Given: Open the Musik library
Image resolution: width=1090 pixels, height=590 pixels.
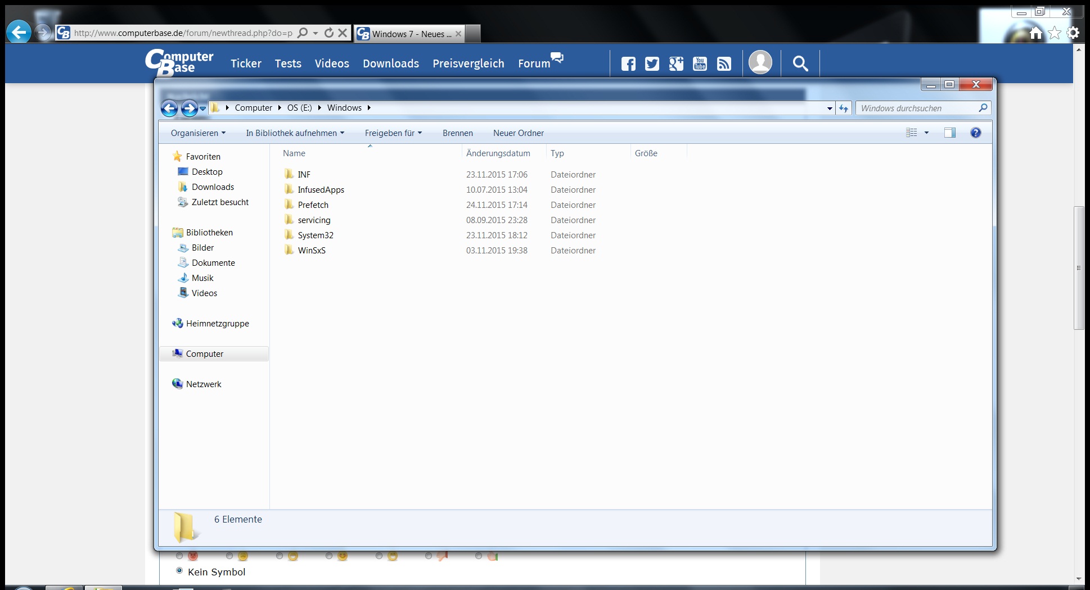Looking at the screenshot, I should coord(202,278).
